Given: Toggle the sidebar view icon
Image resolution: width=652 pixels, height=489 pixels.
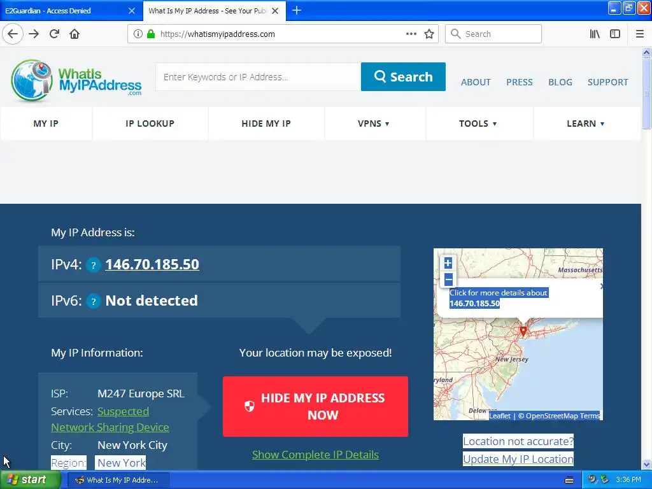Looking at the screenshot, I should [x=615, y=34].
